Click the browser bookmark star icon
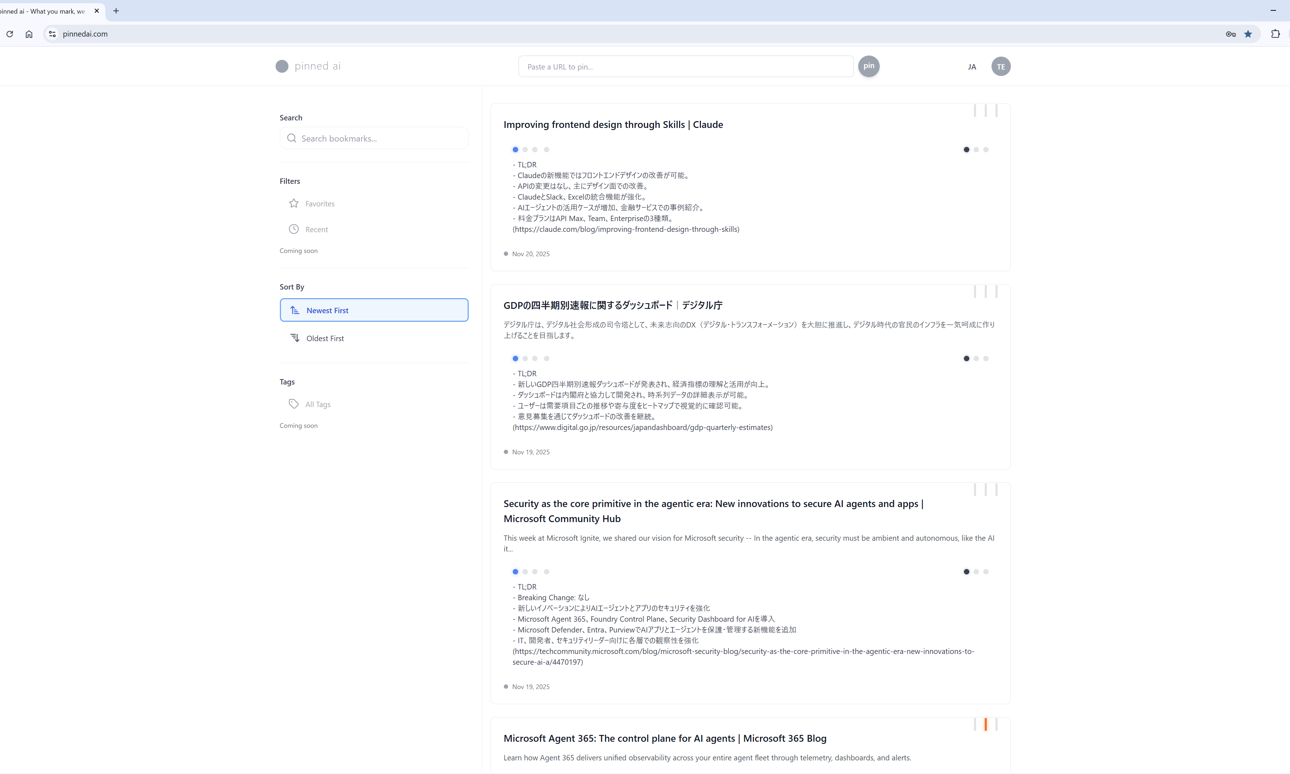The image size is (1290, 774). [1248, 34]
